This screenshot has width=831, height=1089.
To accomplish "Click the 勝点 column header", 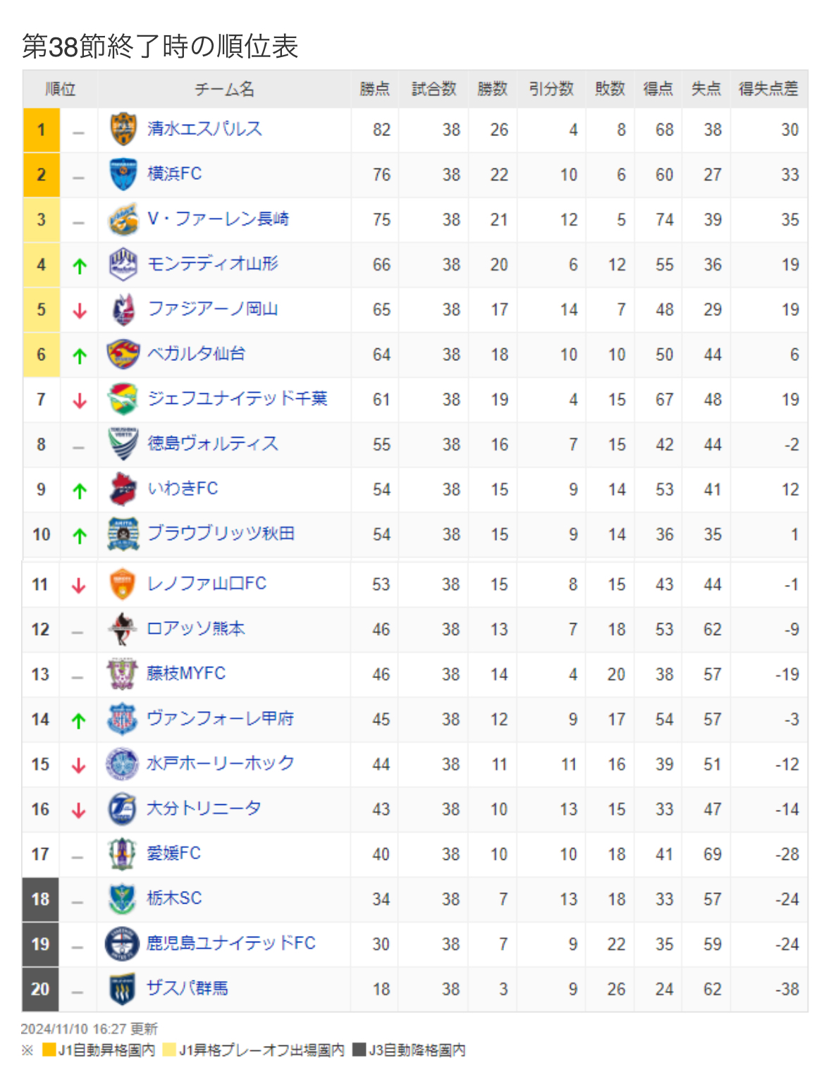I will pyautogui.click(x=374, y=89).
